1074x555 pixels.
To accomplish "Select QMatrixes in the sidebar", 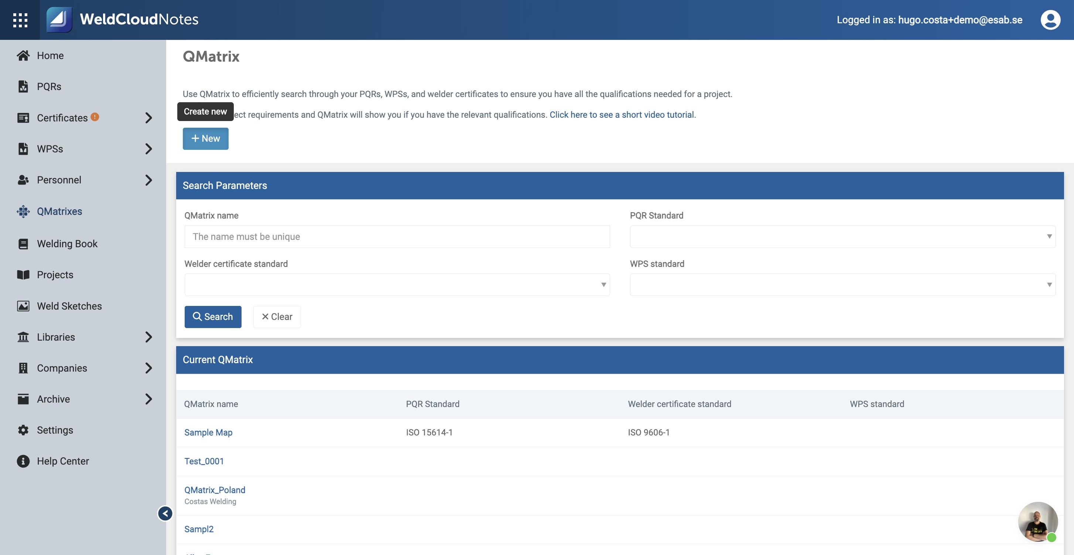I will pos(59,211).
